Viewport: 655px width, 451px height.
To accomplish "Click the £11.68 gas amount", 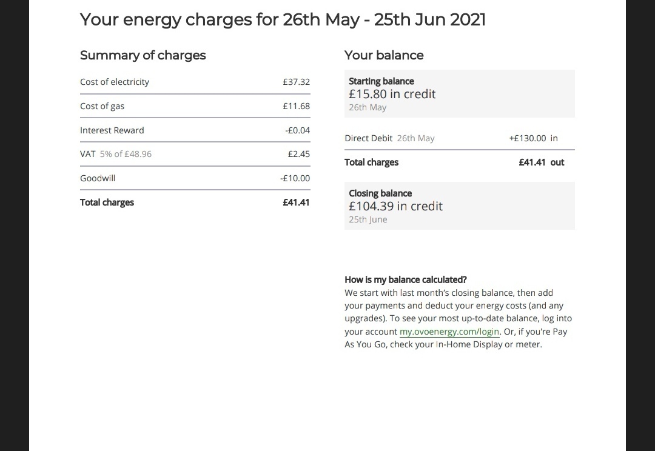I will pyautogui.click(x=296, y=106).
